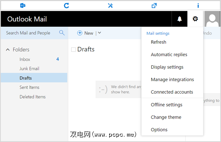Open the profile avatar picture

click(x=212, y=19)
